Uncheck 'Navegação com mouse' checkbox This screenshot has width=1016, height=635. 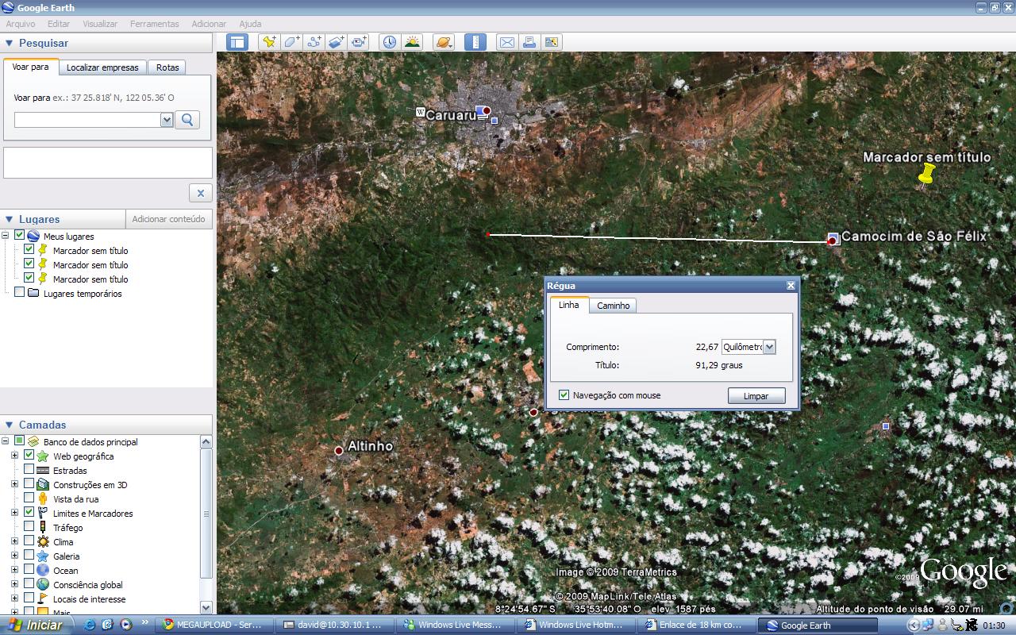tap(564, 395)
